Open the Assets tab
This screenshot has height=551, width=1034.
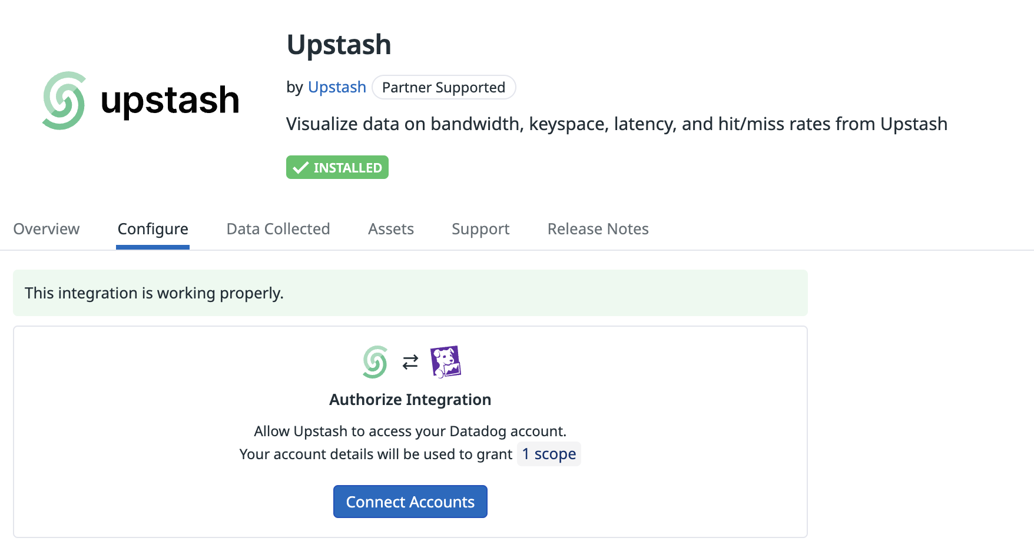(391, 229)
